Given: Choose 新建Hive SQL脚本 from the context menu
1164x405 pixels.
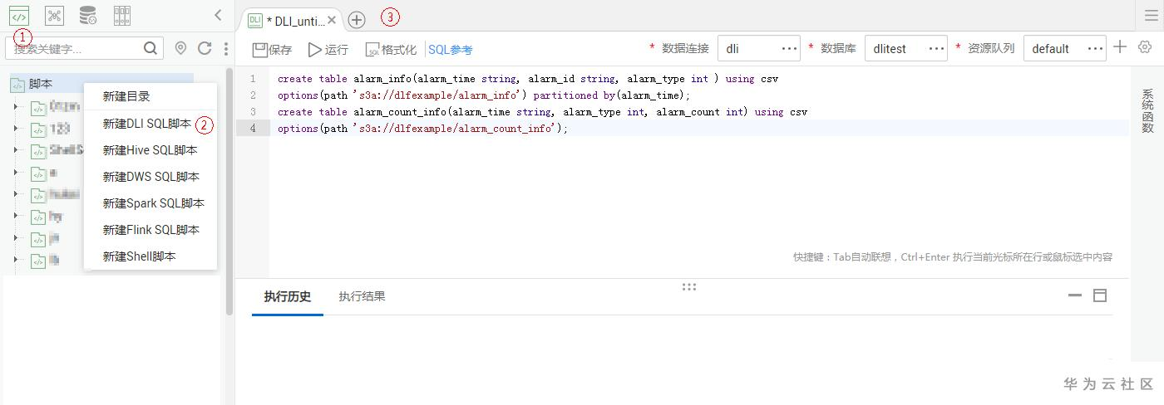Looking at the screenshot, I should pyautogui.click(x=150, y=150).
